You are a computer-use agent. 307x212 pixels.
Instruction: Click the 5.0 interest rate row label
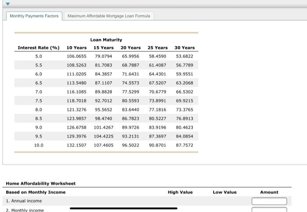click(x=39, y=56)
